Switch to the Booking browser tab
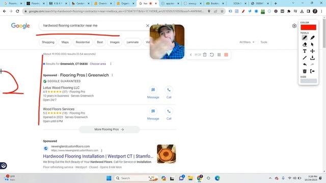The height and width of the screenshot is (183, 326). [215, 4]
